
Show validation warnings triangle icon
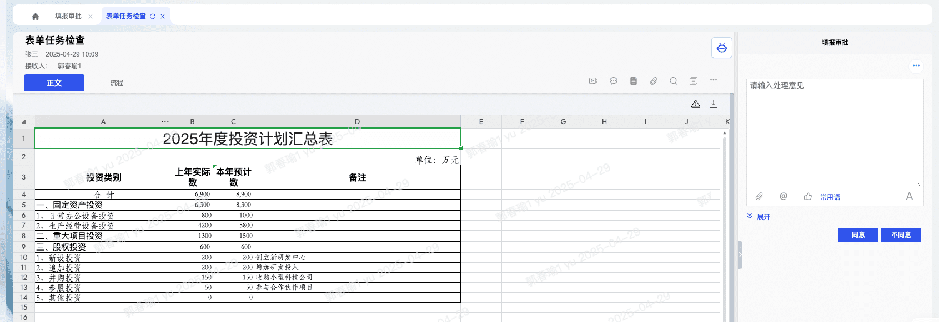point(696,104)
